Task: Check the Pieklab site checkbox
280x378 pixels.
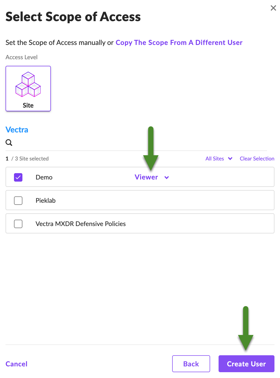Action: pos(18,200)
